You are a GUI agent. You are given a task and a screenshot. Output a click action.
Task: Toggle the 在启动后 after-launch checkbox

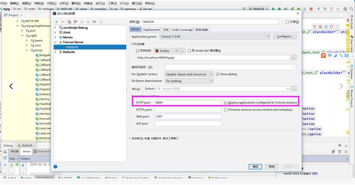[x=137, y=51]
